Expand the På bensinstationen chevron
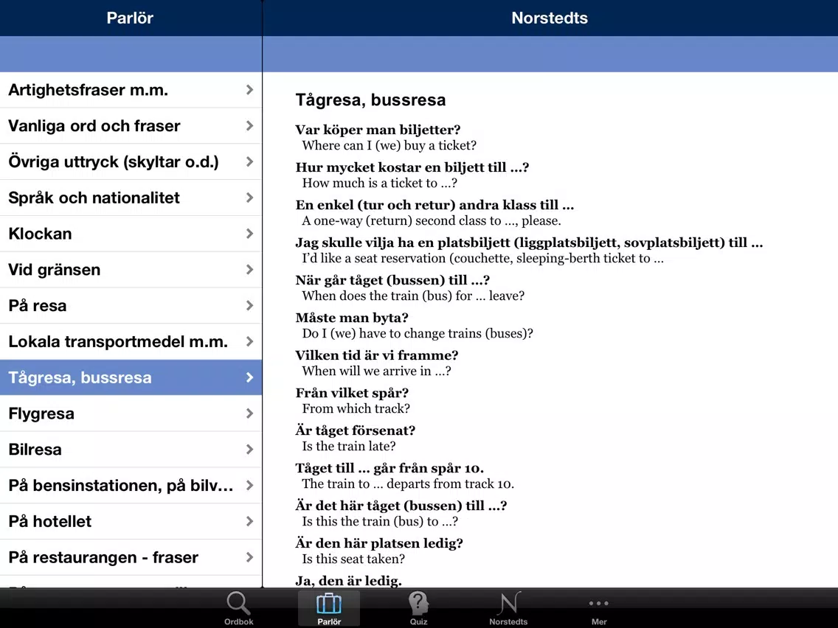This screenshot has width=838, height=628. 249,486
